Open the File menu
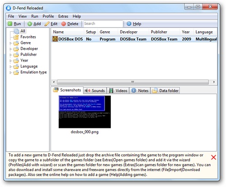This screenshot has width=226, height=187. (11, 16)
